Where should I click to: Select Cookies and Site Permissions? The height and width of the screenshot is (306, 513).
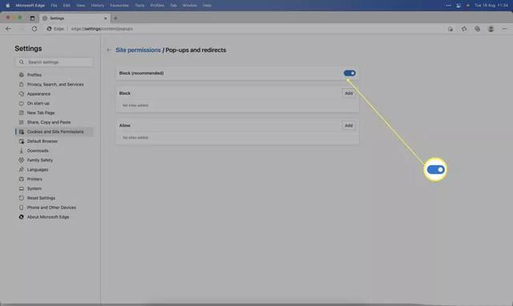tap(54, 131)
